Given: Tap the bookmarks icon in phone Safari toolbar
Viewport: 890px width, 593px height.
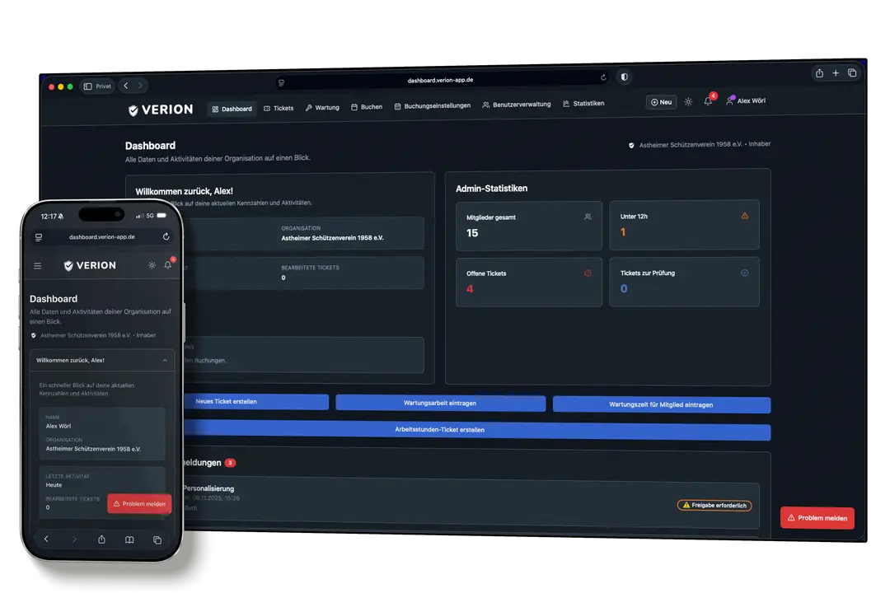Looking at the screenshot, I should [129, 539].
